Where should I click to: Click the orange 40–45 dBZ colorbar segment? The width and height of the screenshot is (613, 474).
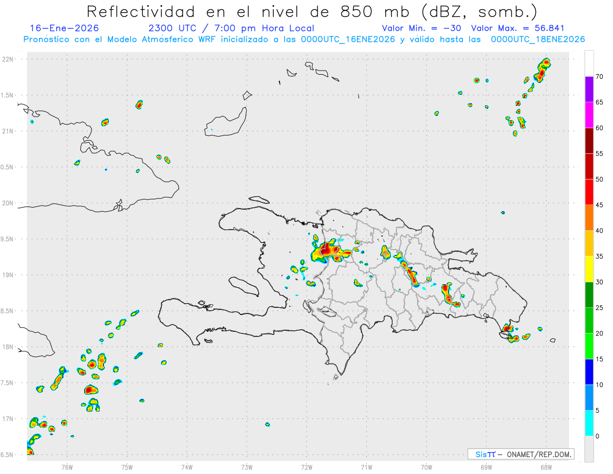(x=589, y=218)
